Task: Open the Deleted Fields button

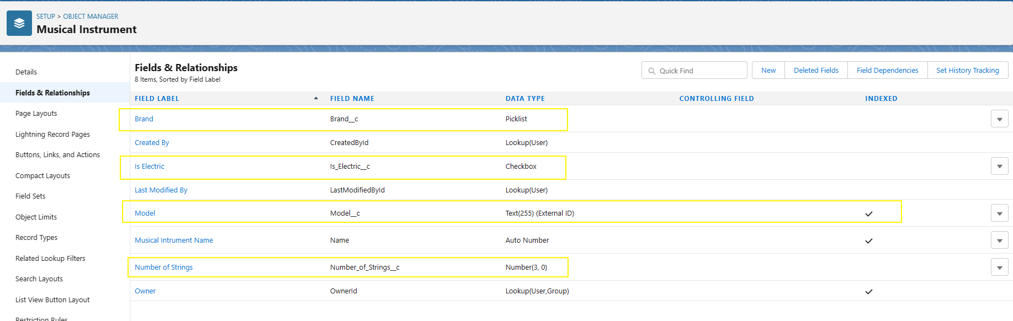Action: 816,71
